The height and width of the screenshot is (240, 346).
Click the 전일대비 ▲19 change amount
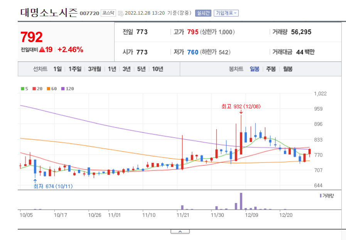coord(37,49)
